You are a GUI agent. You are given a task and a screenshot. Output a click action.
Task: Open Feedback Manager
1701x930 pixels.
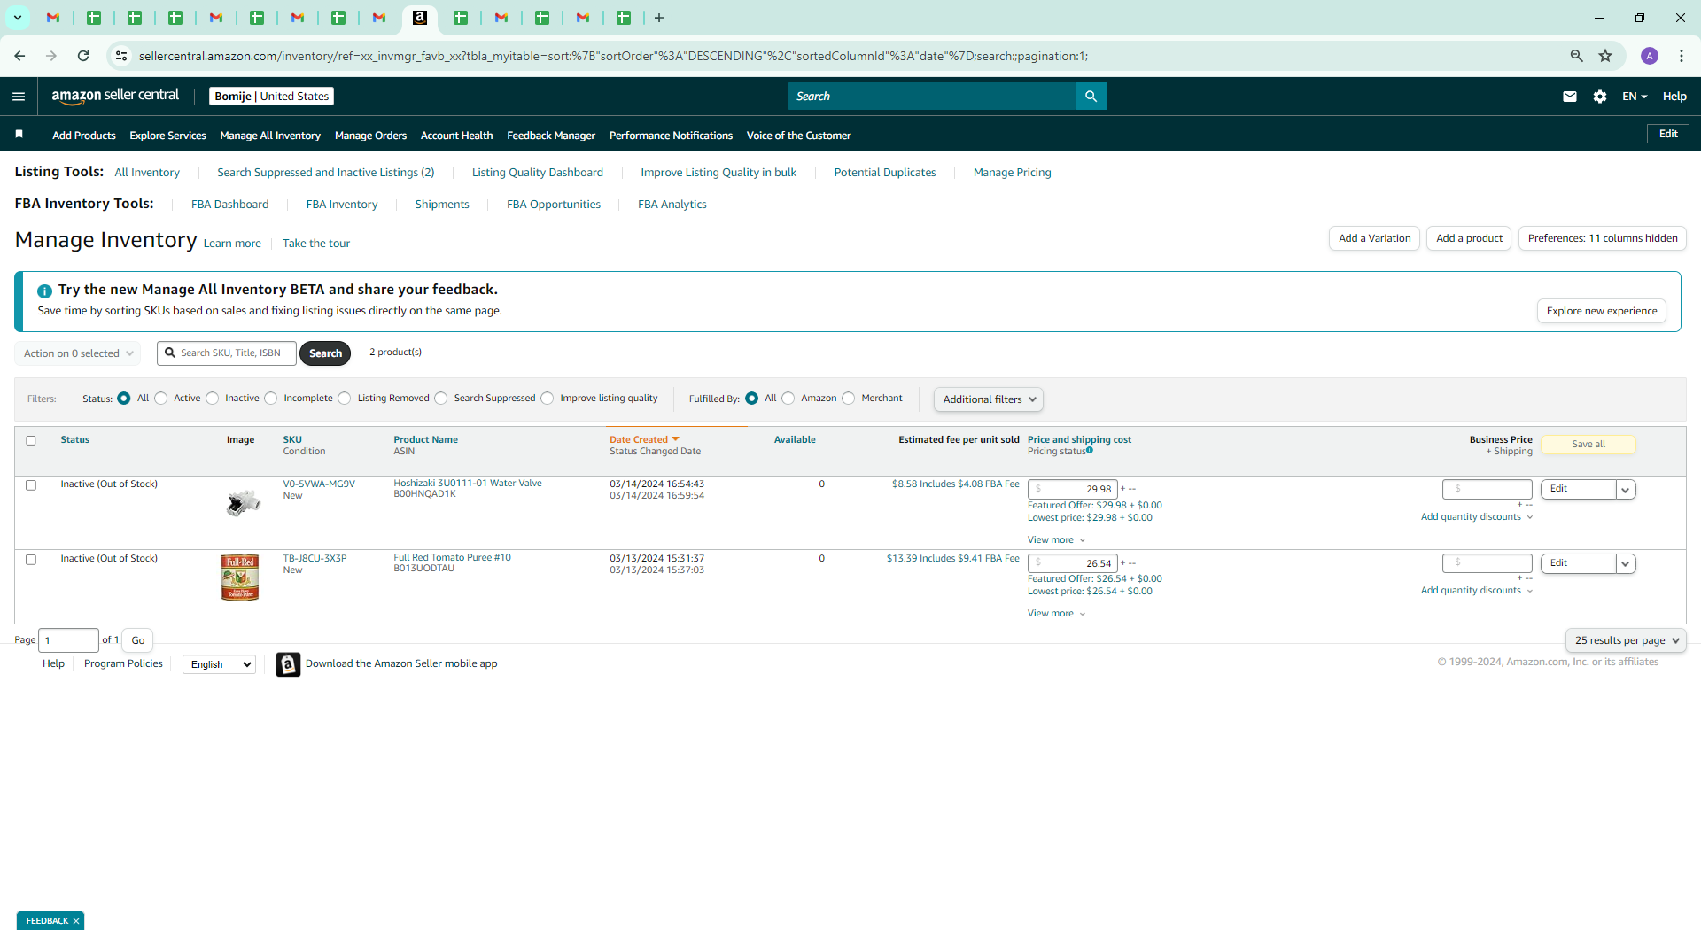551,136
